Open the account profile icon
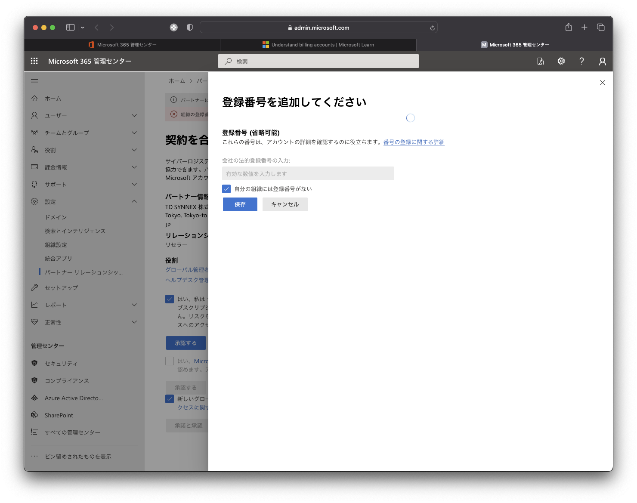Screen dimensions: 637x503 603,62
